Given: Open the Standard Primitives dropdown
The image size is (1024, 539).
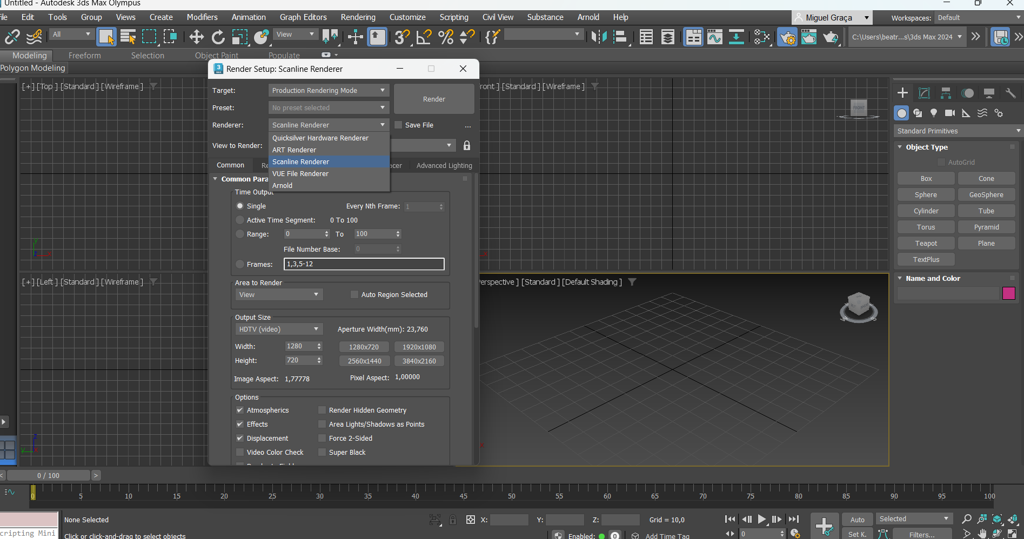Looking at the screenshot, I should [x=958, y=131].
